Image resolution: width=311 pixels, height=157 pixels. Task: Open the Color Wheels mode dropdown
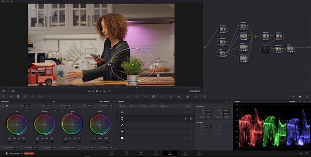point(105,102)
